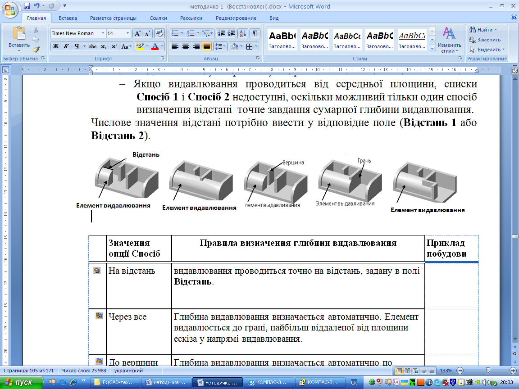Switch to Full Screen Reading view icon
The height and width of the screenshot is (389, 519).
coord(407,371)
